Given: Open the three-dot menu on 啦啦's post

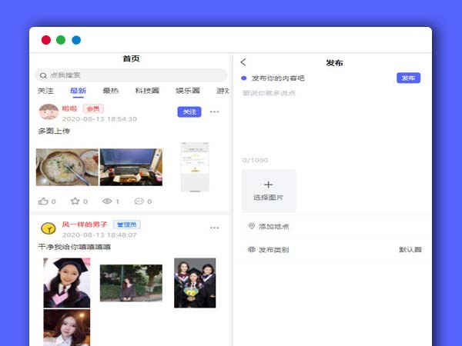Looking at the screenshot, I should 214,112.
